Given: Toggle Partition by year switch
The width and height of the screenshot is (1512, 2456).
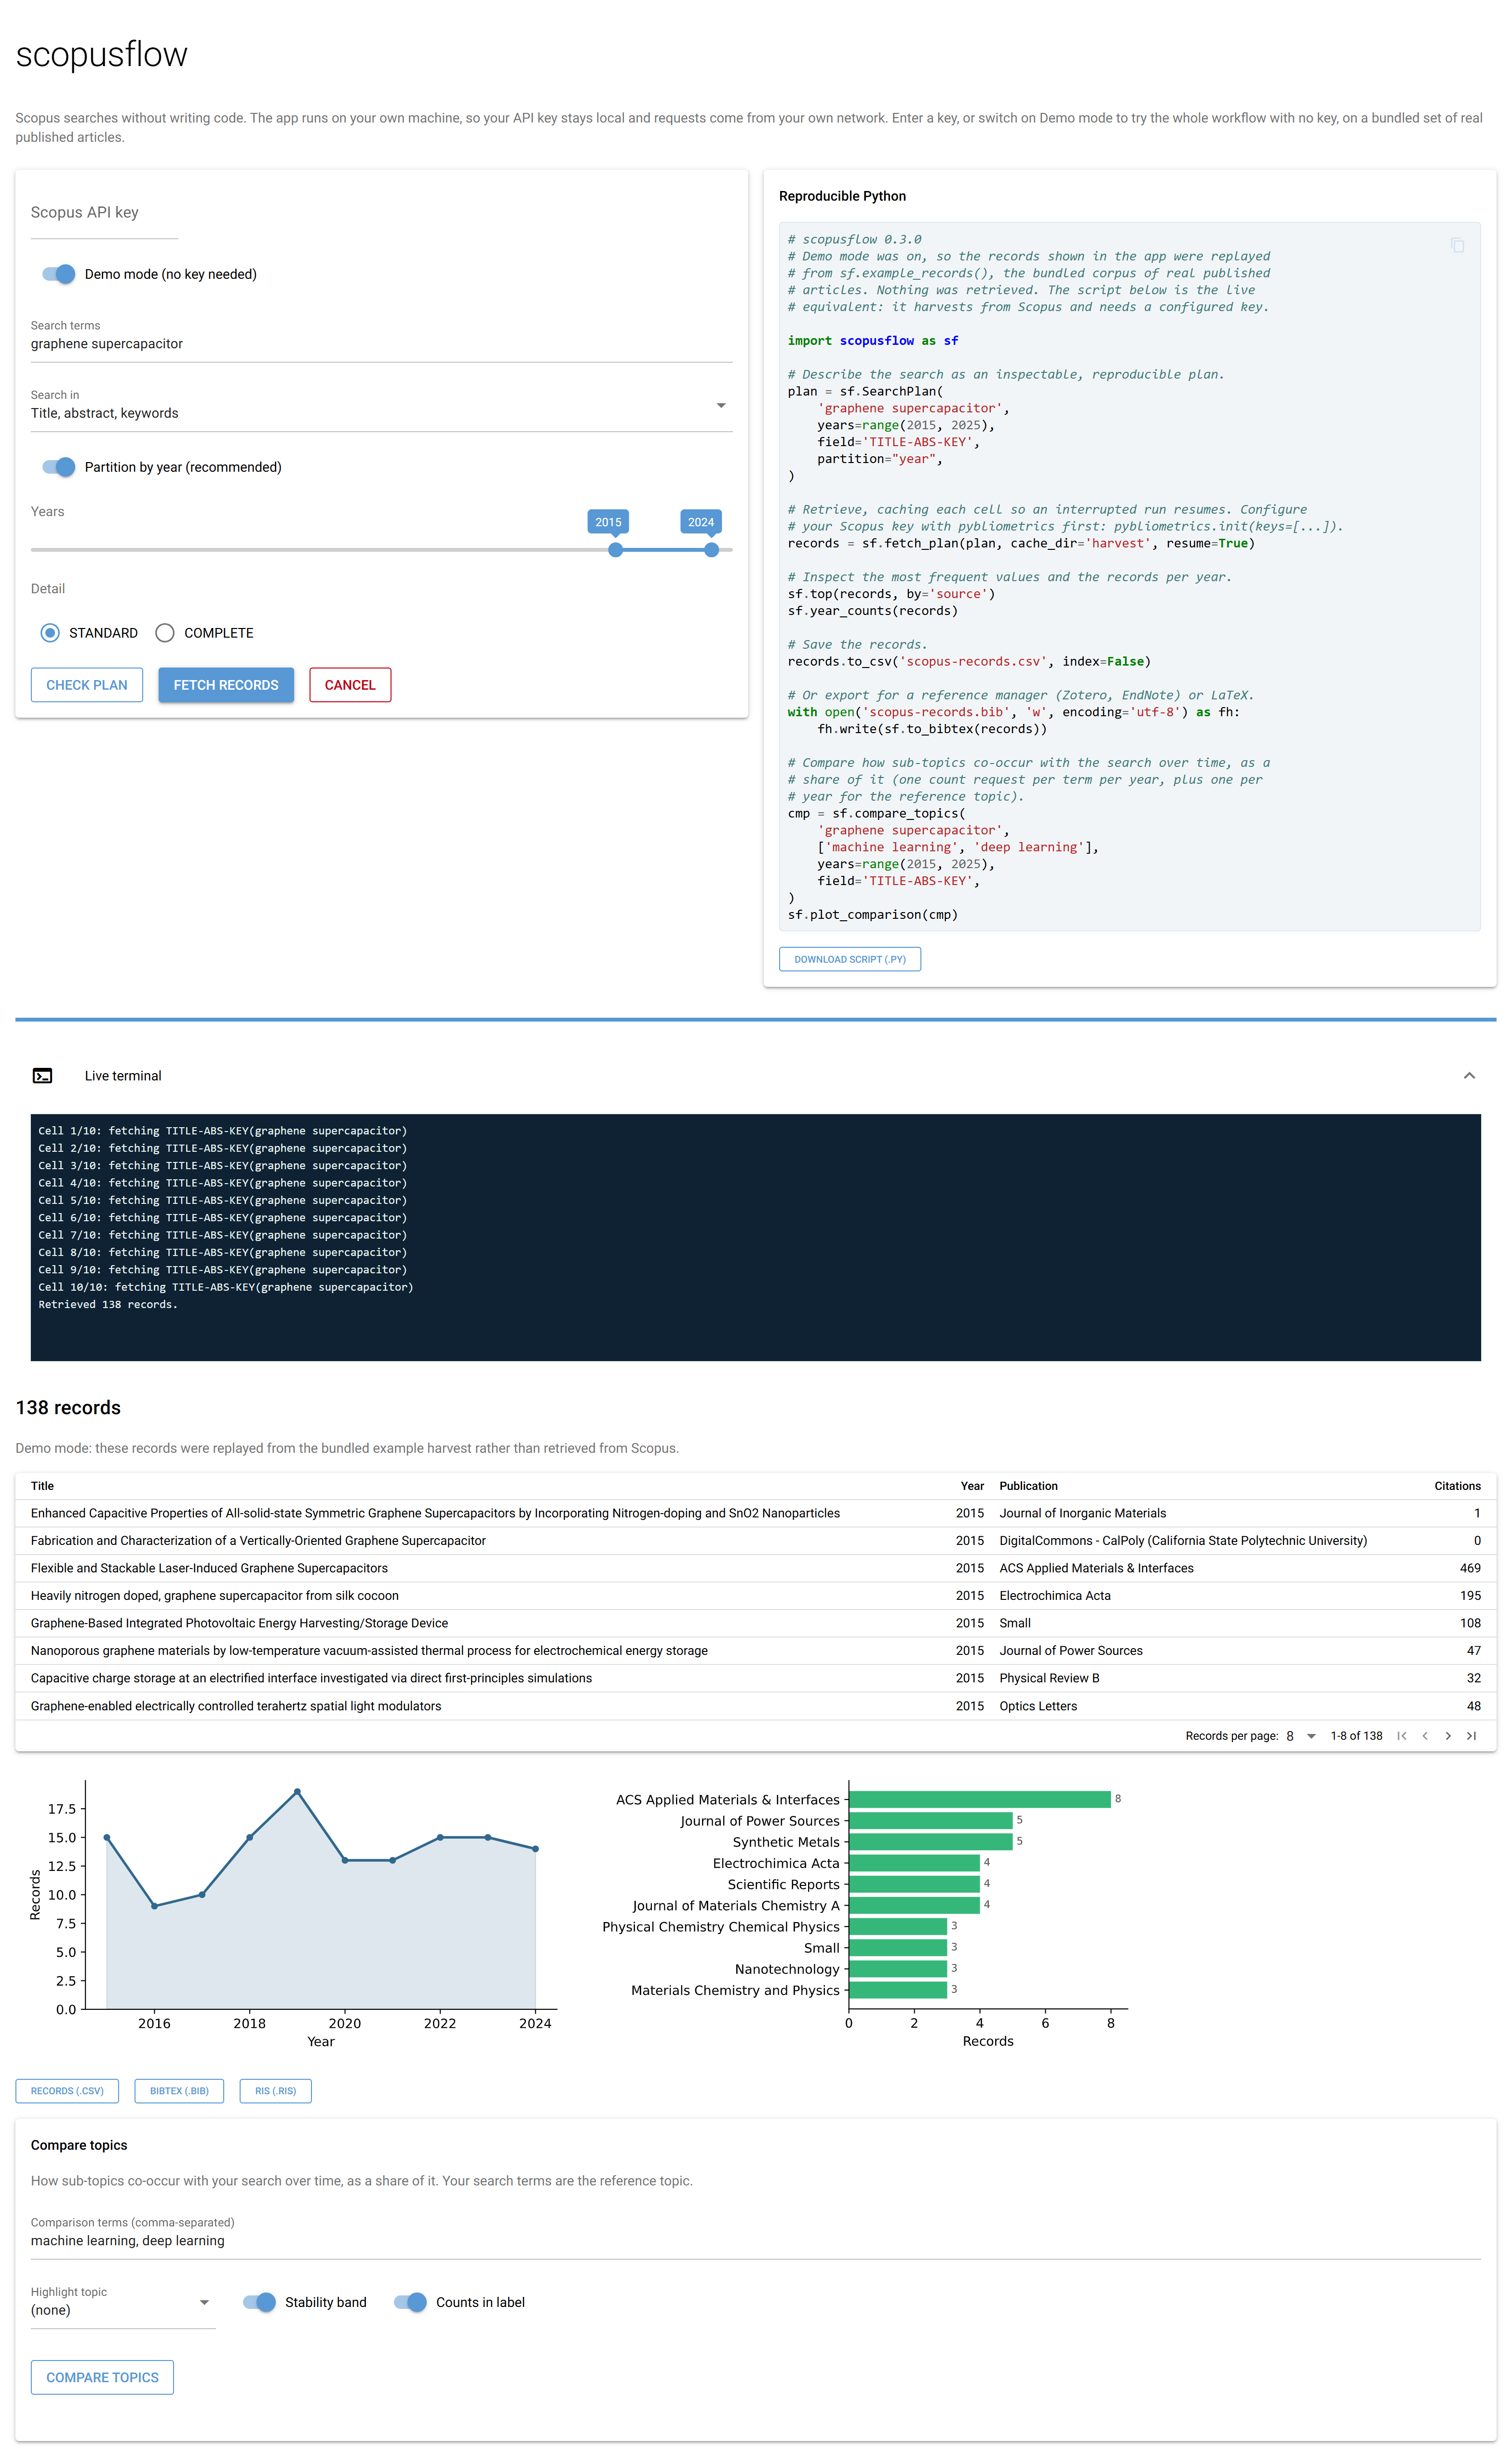Looking at the screenshot, I should pos(59,467).
